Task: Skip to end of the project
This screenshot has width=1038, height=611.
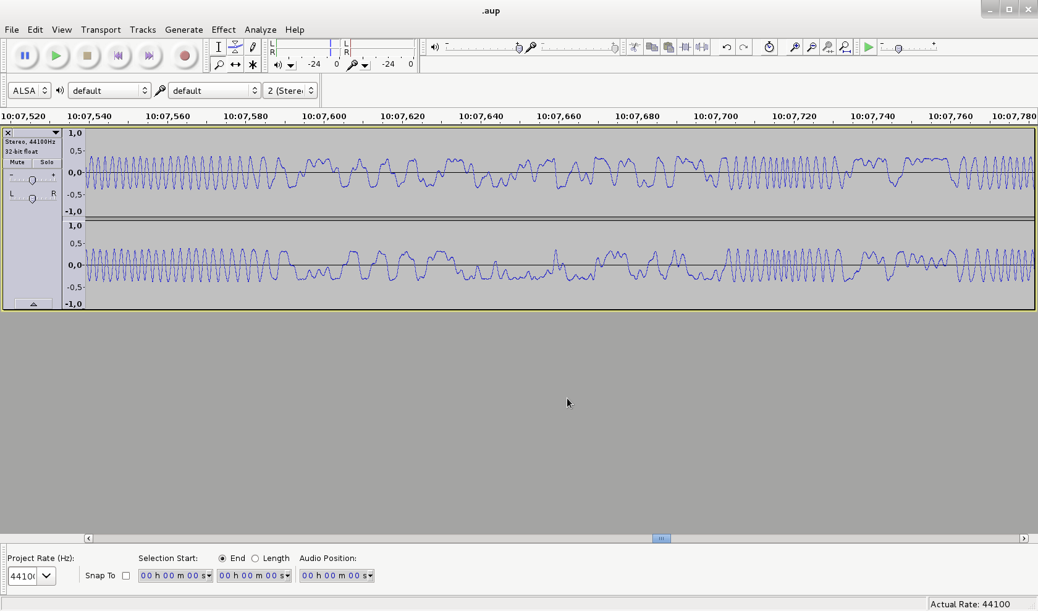Action: (149, 56)
